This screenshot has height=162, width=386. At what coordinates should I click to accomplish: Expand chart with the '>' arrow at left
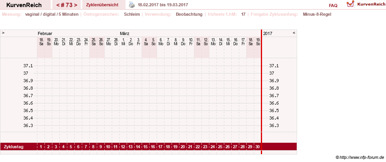pos(3,33)
